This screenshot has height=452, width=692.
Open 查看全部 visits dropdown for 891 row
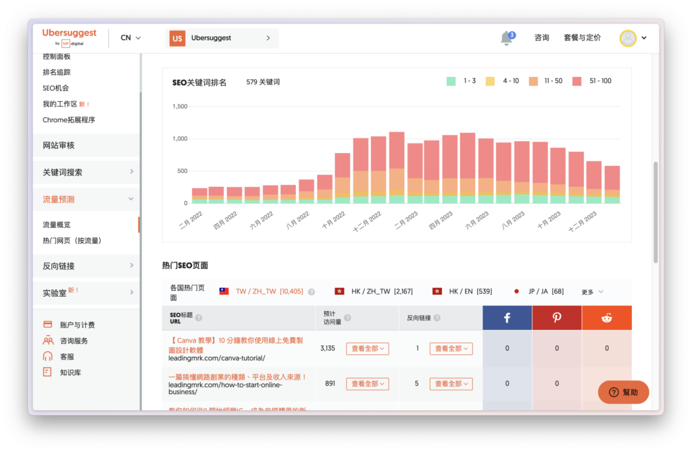[367, 384]
